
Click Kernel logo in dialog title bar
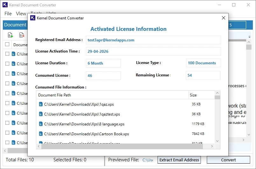tap(33, 18)
